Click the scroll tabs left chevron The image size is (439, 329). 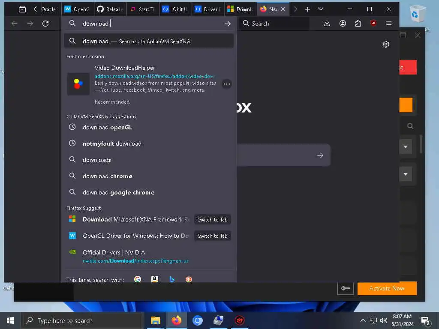pyautogui.click(x=35, y=9)
